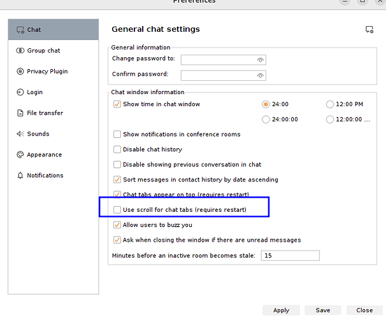Screen dimensions: 386x318
Task: Check Disable chat history option
Action: click(117, 149)
